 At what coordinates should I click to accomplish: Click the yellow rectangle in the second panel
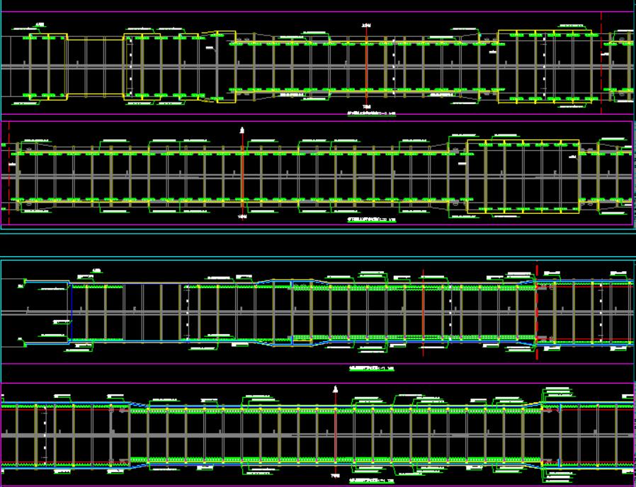[x=523, y=141]
